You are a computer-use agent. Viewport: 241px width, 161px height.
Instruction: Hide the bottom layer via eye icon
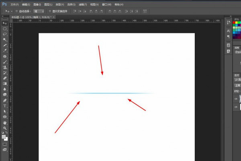236,107
